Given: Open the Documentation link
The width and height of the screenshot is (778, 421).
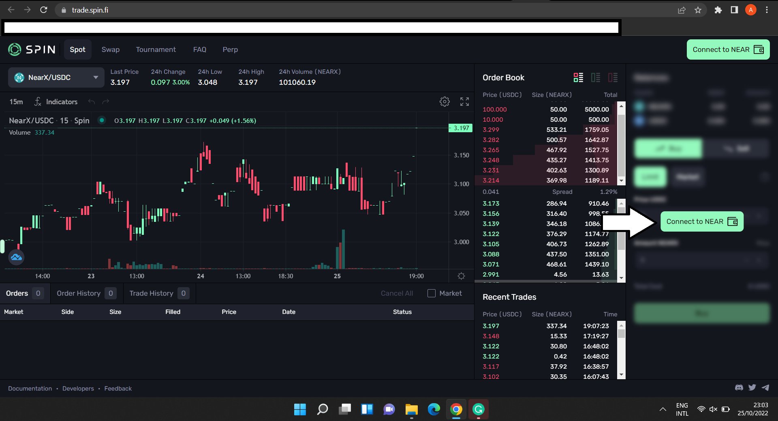Looking at the screenshot, I should (x=30, y=389).
